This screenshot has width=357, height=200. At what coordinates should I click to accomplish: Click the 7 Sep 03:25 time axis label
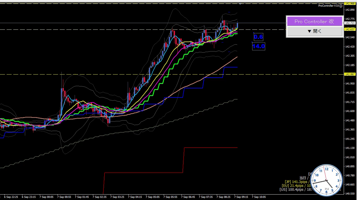pyautogui.click(x=117, y=197)
